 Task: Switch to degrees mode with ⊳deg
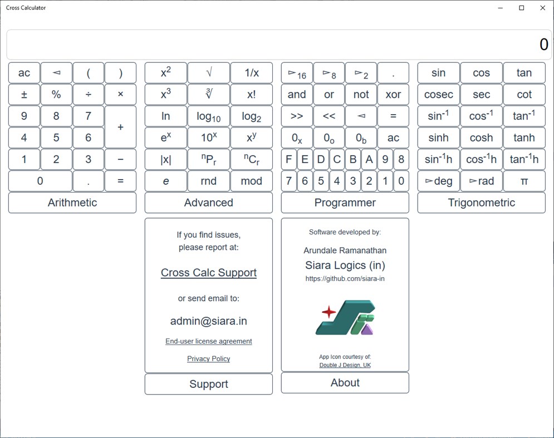(x=438, y=180)
